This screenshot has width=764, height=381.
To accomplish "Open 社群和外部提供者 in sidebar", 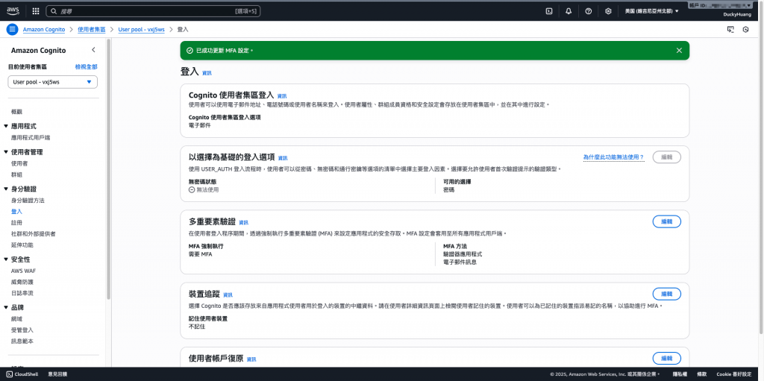I will pos(33,234).
